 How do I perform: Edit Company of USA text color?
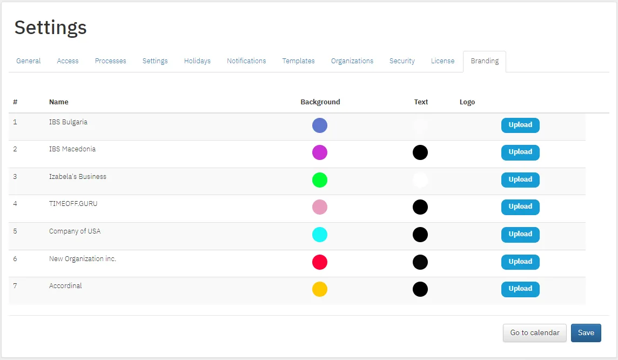420,235
